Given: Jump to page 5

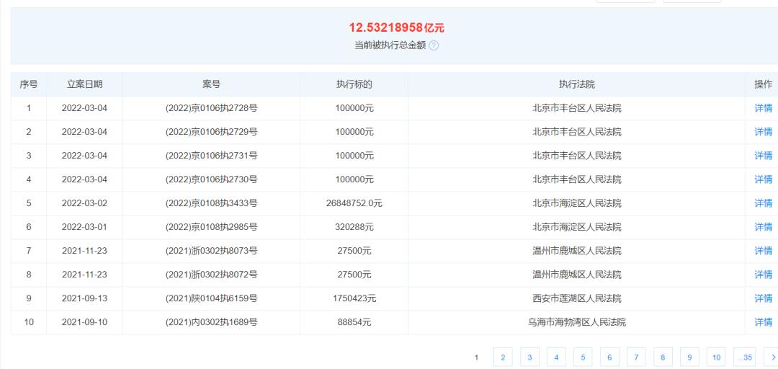Looking at the screenshot, I should coord(583,357).
